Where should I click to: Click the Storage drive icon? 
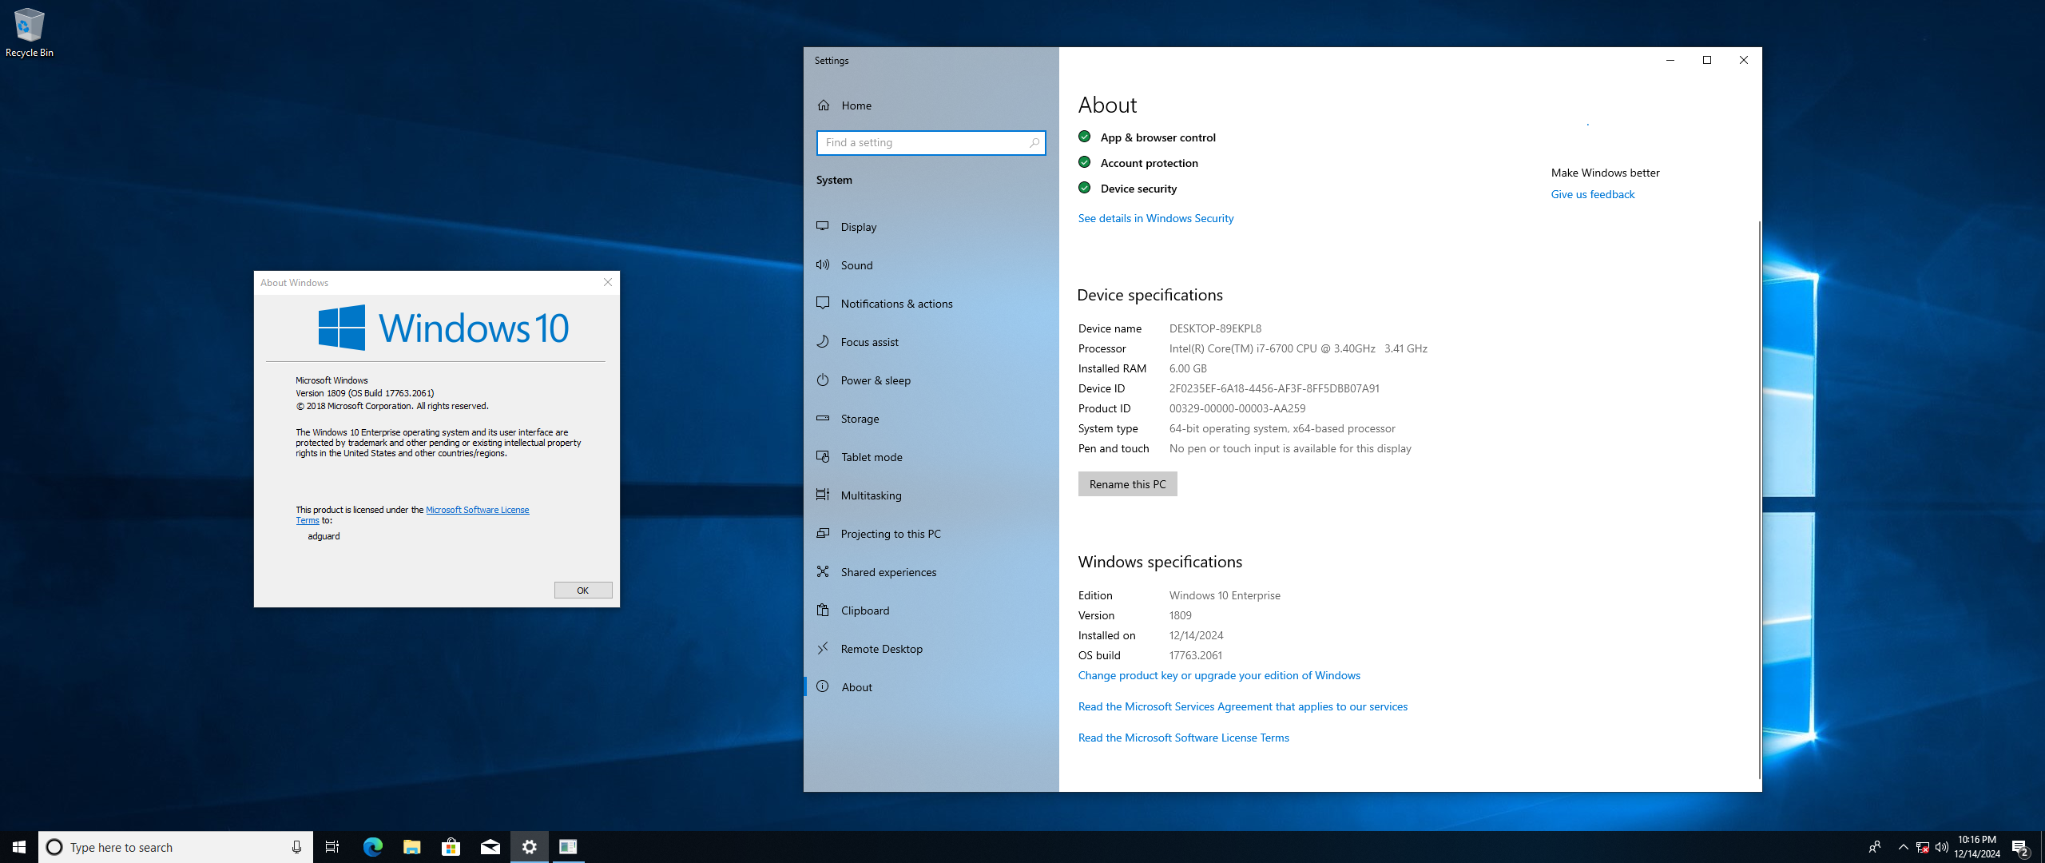pyautogui.click(x=823, y=418)
